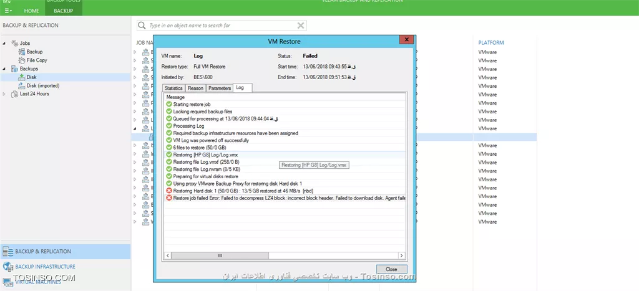
Task: Select 'Restoring [HP G8] Log/Log.vmx' log row
Action: click(285, 155)
